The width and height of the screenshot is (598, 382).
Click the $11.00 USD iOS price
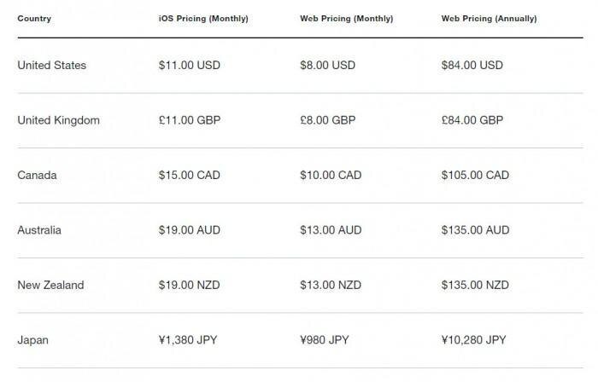coord(189,66)
